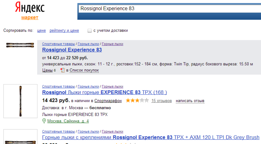This screenshot has height=144, width=261.
Task: Click the Яндекс logo
Action: pos(30,7)
